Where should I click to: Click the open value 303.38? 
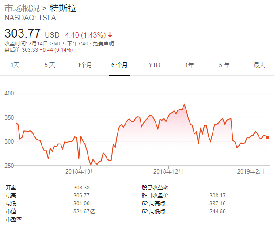[81, 188]
